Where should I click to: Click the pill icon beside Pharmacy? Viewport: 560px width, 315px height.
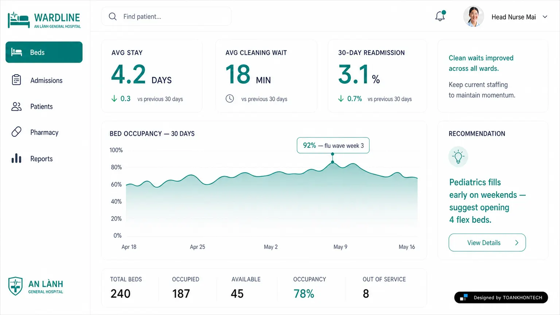point(16,132)
